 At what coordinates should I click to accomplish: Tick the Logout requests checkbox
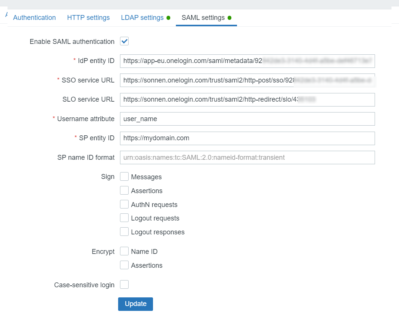click(x=124, y=218)
